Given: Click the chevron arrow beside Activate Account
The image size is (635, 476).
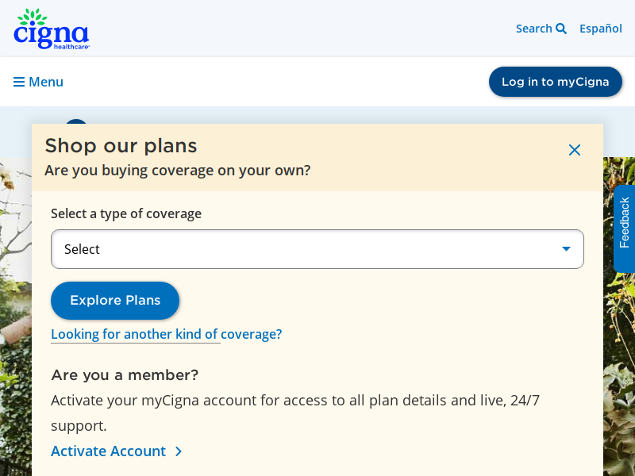Looking at the screenshot, I should [179, 451].
